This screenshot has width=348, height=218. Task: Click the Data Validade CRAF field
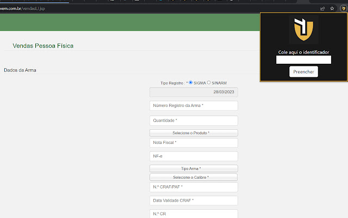194,201
